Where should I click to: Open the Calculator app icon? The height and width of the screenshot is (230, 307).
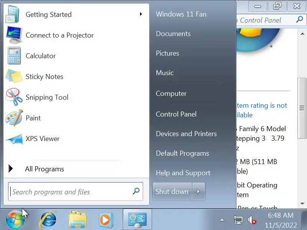14,56
